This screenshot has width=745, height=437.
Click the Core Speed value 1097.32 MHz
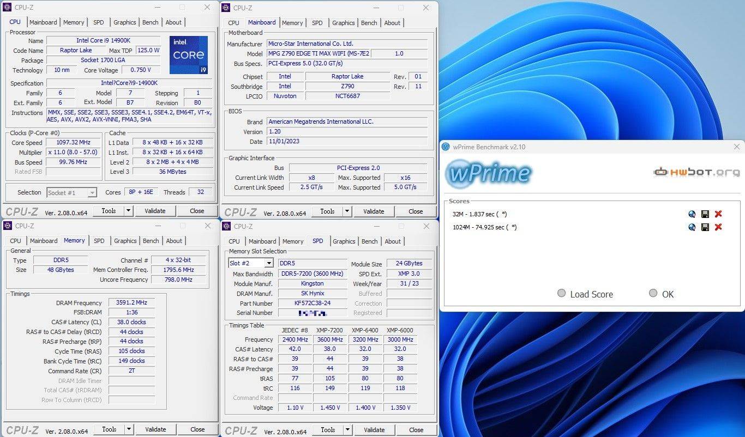[74, 142]
